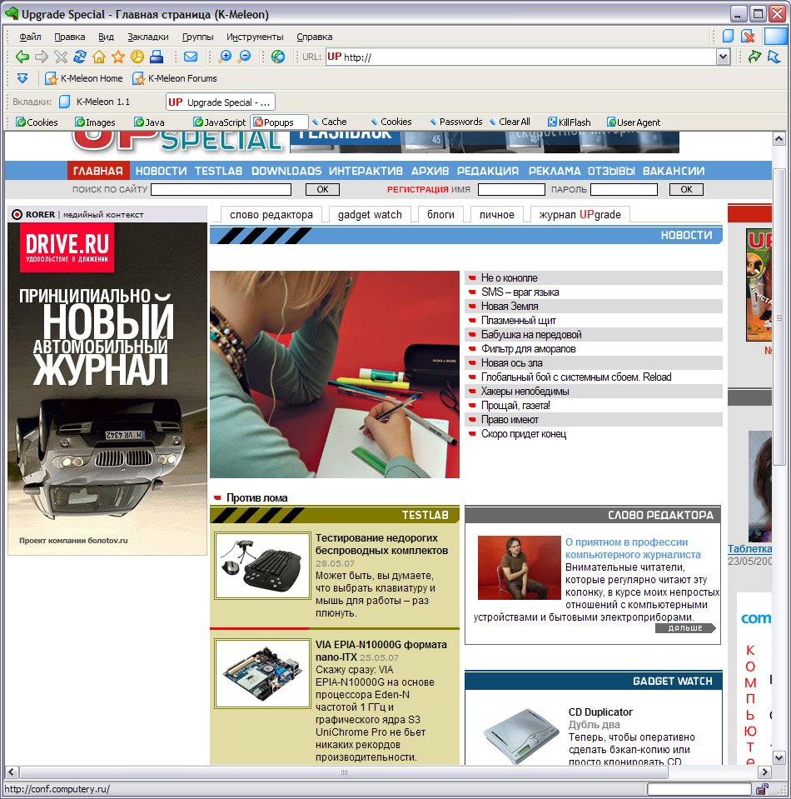Click Clear All in privacy bar
The height and width of the screenshot is (799, 791).
coord(510,122)
